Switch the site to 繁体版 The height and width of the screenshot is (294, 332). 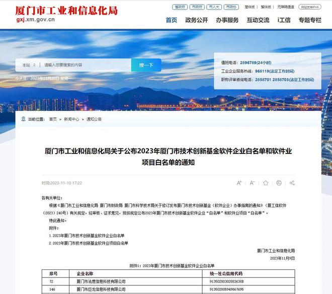[250, 7]
